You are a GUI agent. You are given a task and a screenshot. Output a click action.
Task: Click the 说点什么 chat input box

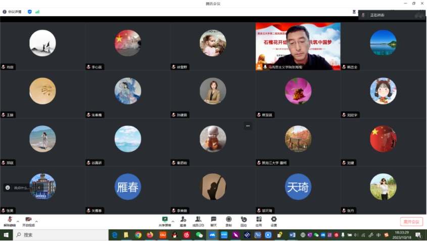[21, 187]
